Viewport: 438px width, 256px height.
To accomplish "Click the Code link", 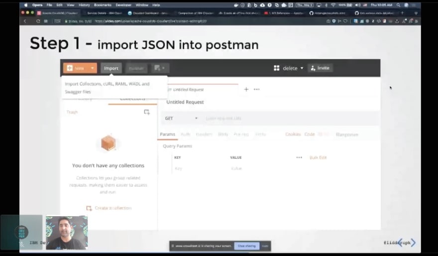I will [x=310, y=134].
